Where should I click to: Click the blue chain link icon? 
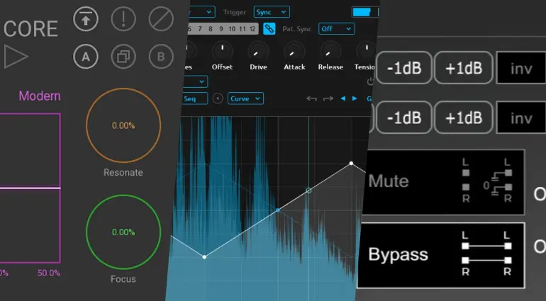[269, 29]
